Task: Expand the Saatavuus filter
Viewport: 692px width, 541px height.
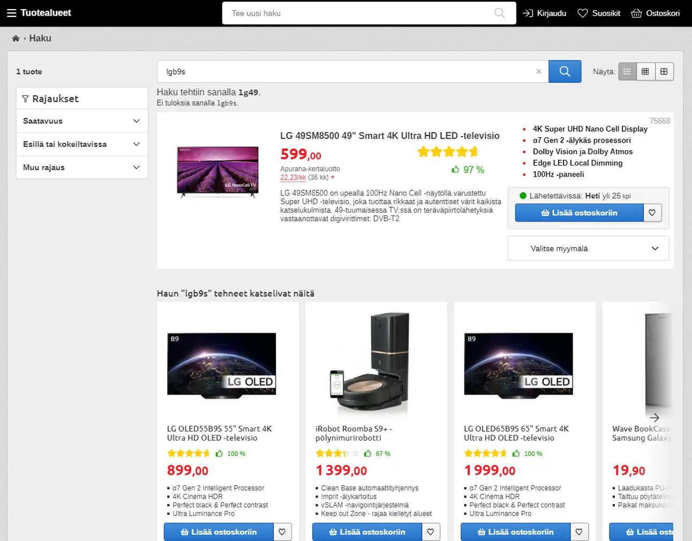Action: click(x=82, y=121)
